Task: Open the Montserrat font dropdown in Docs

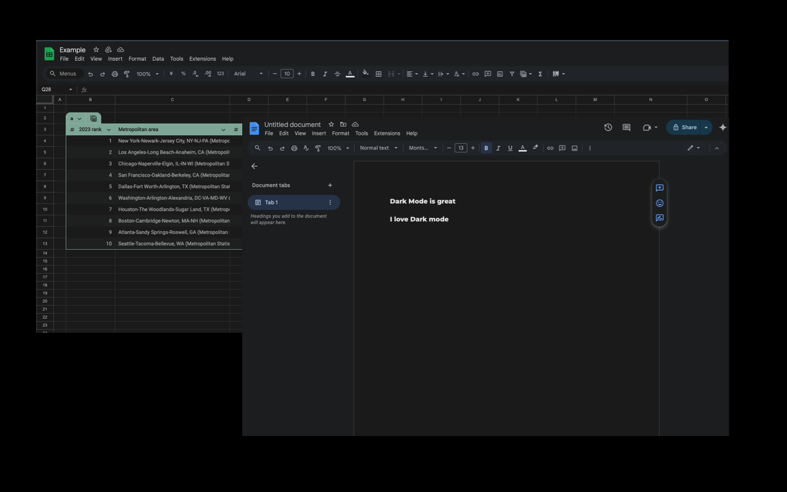Action: point(423,148)
